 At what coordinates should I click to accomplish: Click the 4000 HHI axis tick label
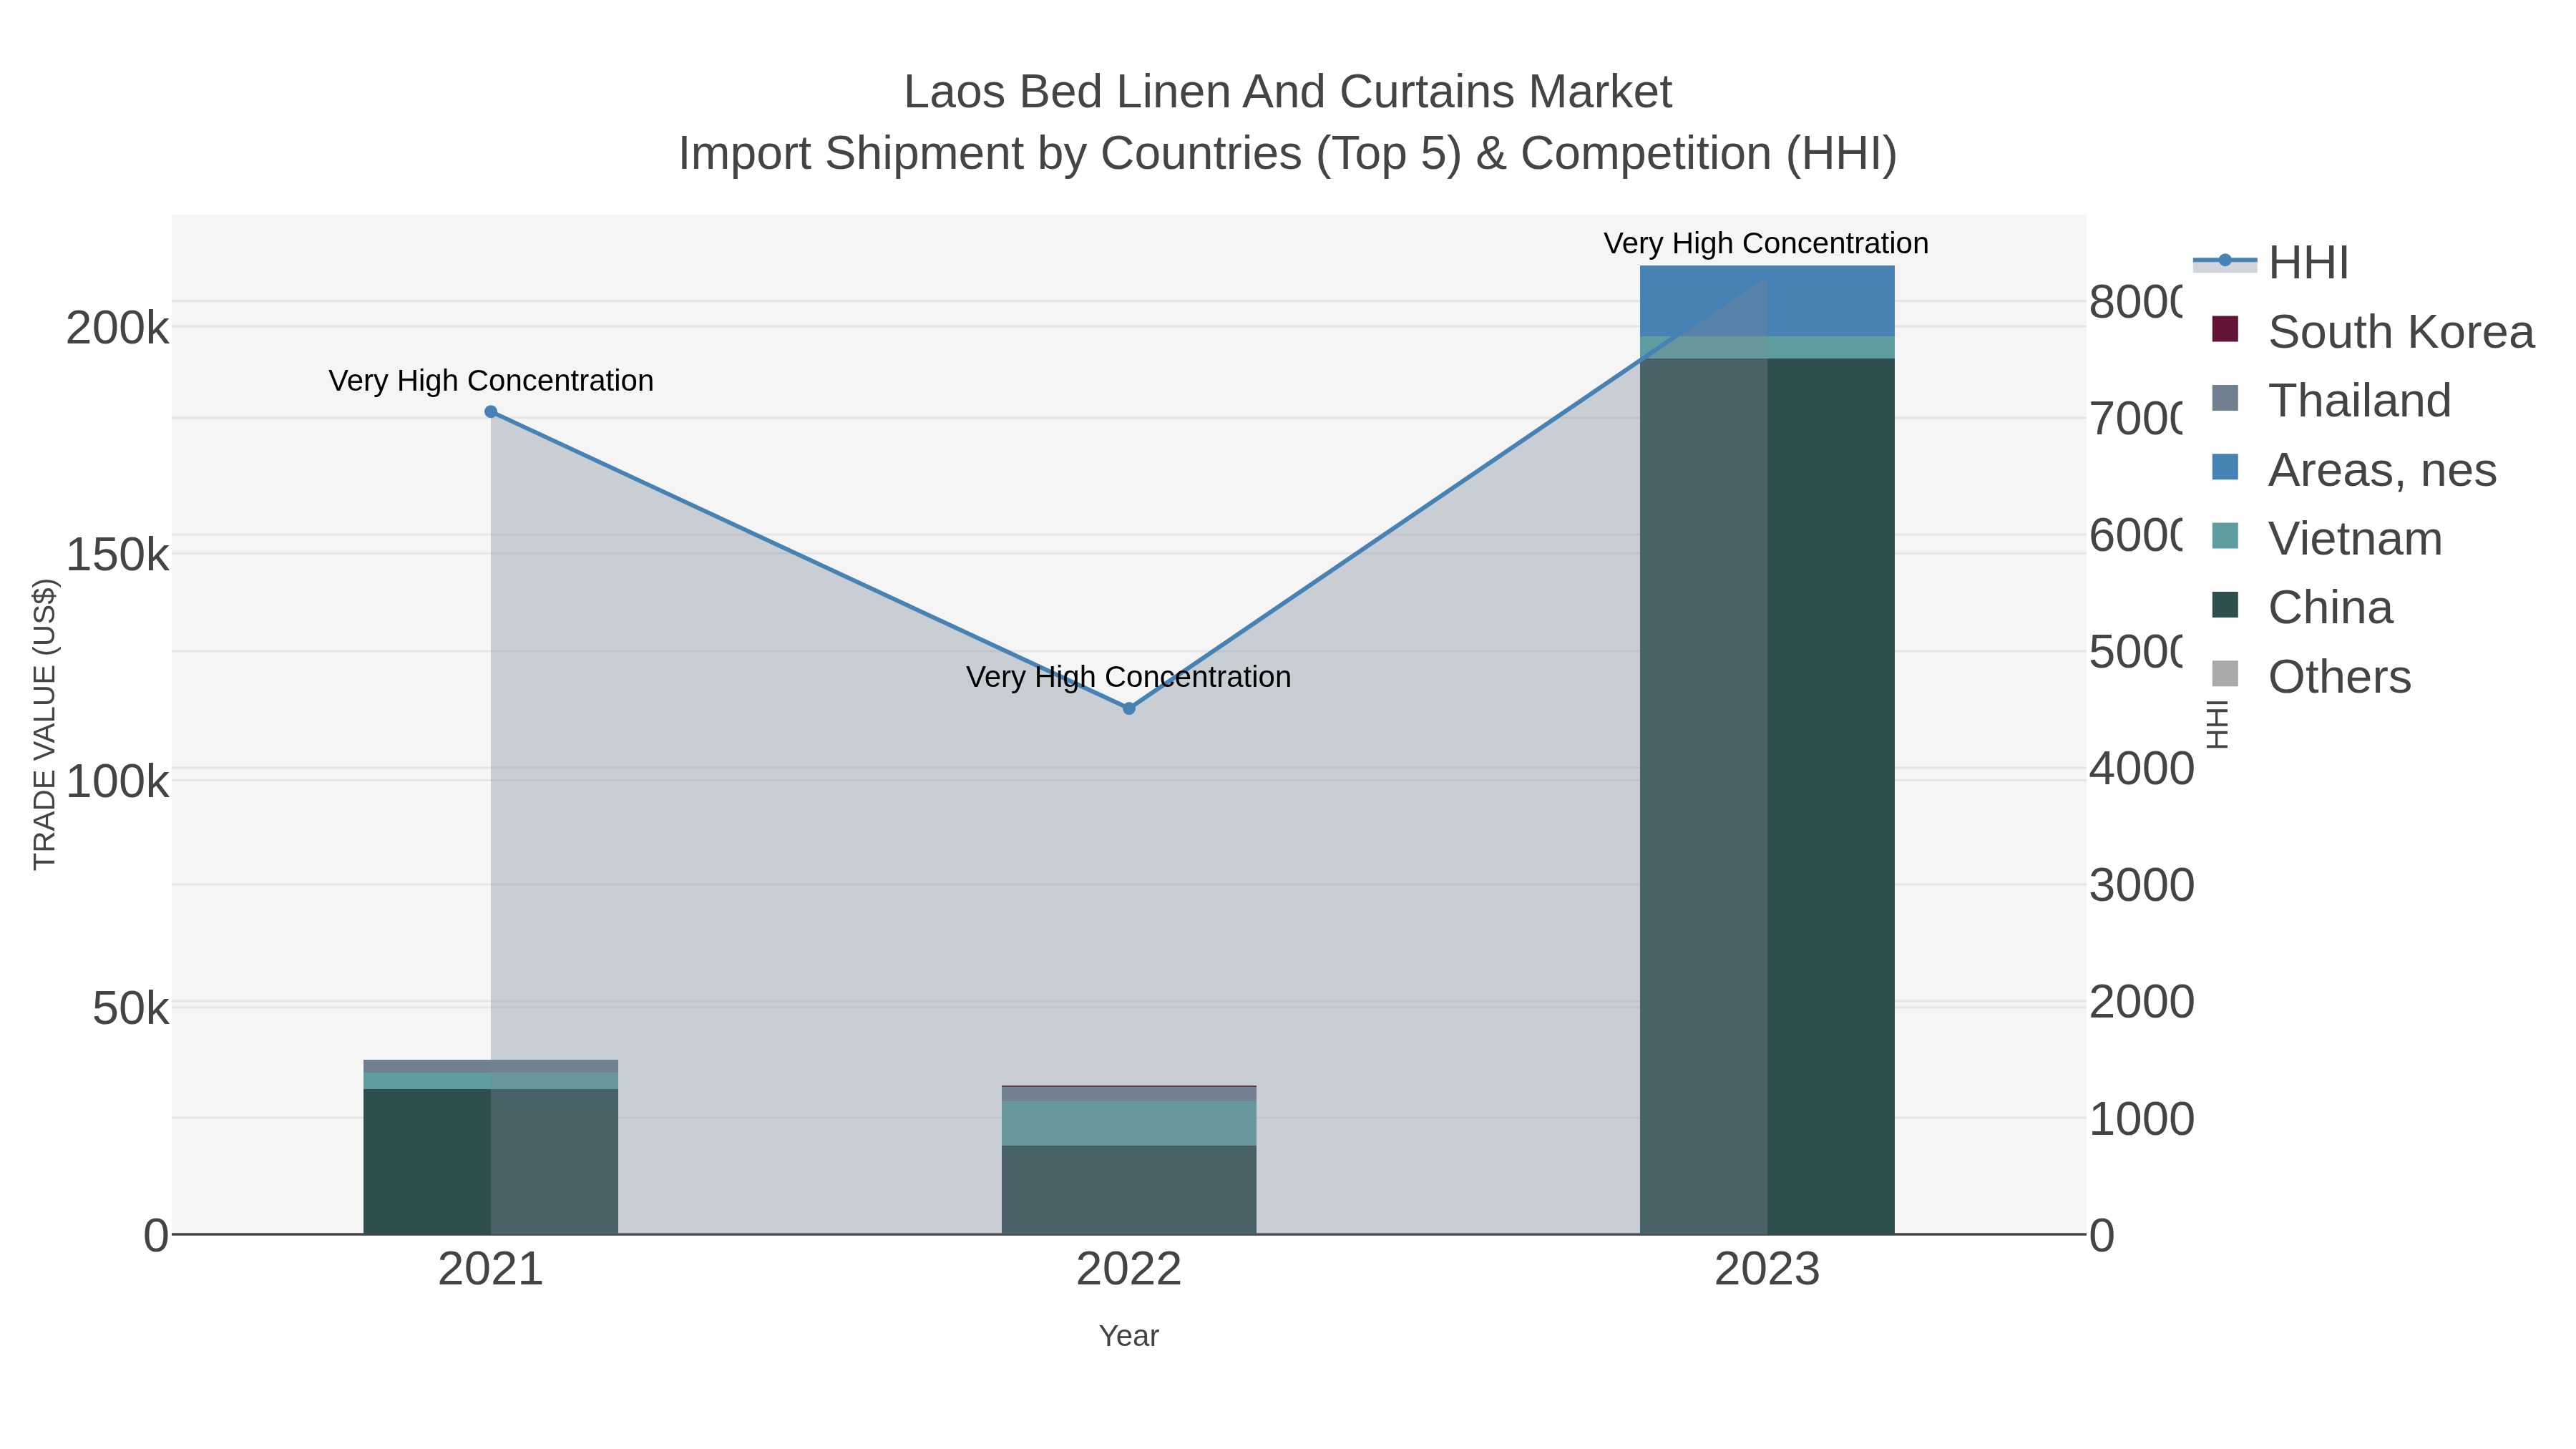tap(2141, 769)
